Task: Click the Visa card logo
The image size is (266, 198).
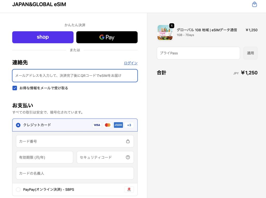Action: tap(97, 125)
